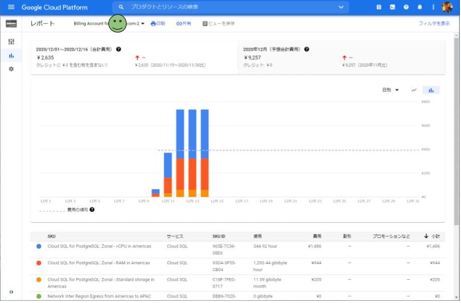Select 'Network Inter Region Egress from Americas to APAC'
This screenshot has width=461, height=303.
coord(99,297)
